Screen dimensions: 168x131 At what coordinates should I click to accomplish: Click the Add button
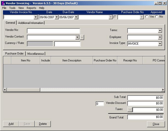11,124
